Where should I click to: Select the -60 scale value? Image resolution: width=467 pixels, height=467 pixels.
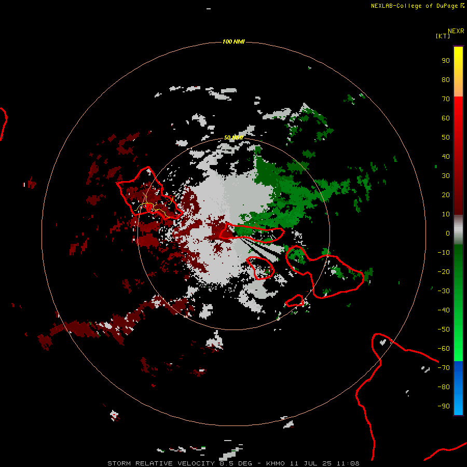(444, 349)
